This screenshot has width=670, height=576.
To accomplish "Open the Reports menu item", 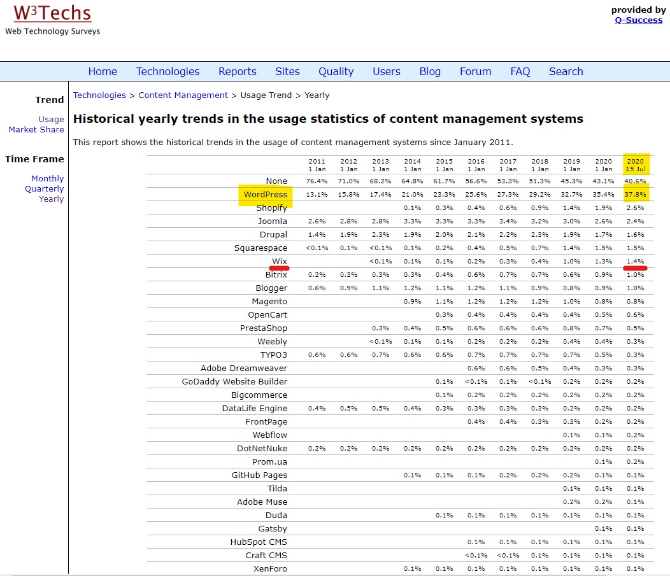I will pos(237,71).
